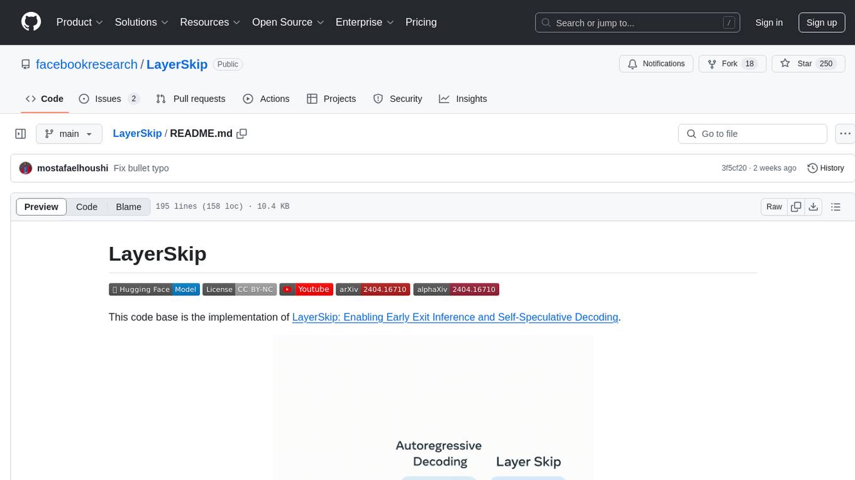Click the Issues count badge 2
Viewport: 855px width, 480px height.
[133, 99]
